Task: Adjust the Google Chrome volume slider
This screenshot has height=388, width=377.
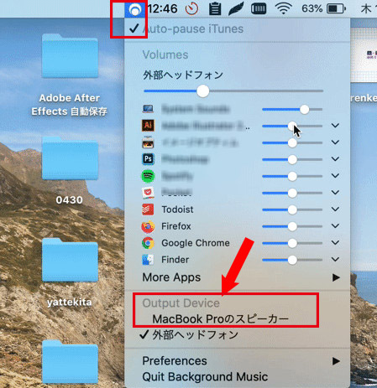Action: [x=292, y=243]
